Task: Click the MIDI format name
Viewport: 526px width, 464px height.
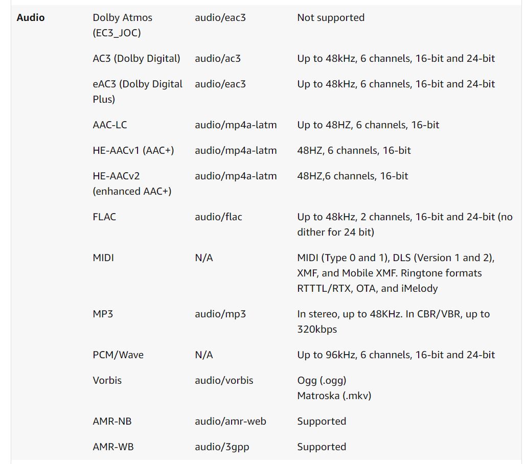Action: (103, 258)
